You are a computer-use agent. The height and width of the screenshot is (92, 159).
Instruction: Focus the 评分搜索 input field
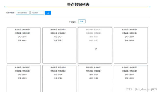[x=37, y=13]
